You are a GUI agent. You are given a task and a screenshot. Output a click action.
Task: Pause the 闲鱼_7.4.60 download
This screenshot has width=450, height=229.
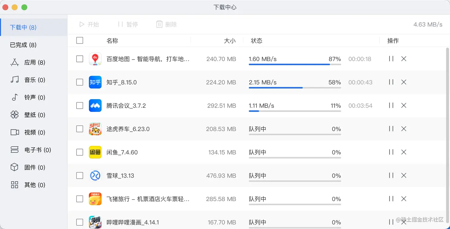(391, 152)
